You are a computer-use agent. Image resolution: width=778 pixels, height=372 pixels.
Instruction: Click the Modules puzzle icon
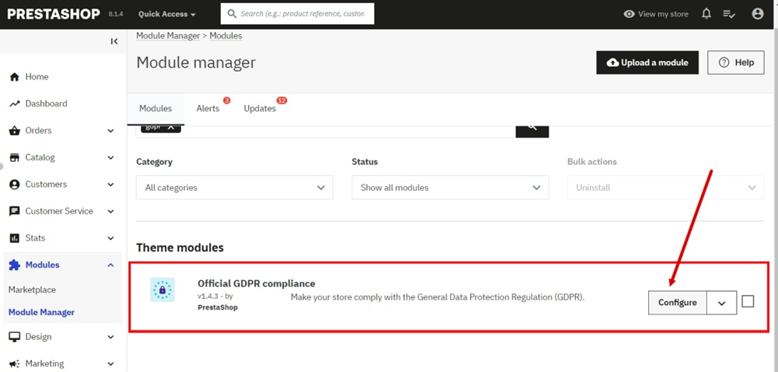tap(14, 265)
